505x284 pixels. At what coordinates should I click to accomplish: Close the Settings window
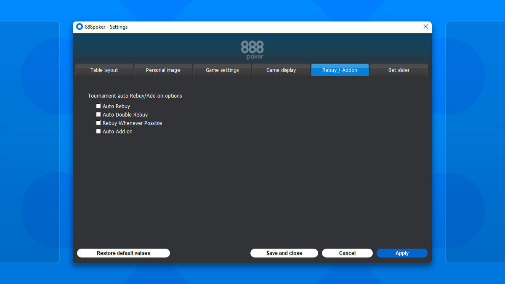[425, 27]
